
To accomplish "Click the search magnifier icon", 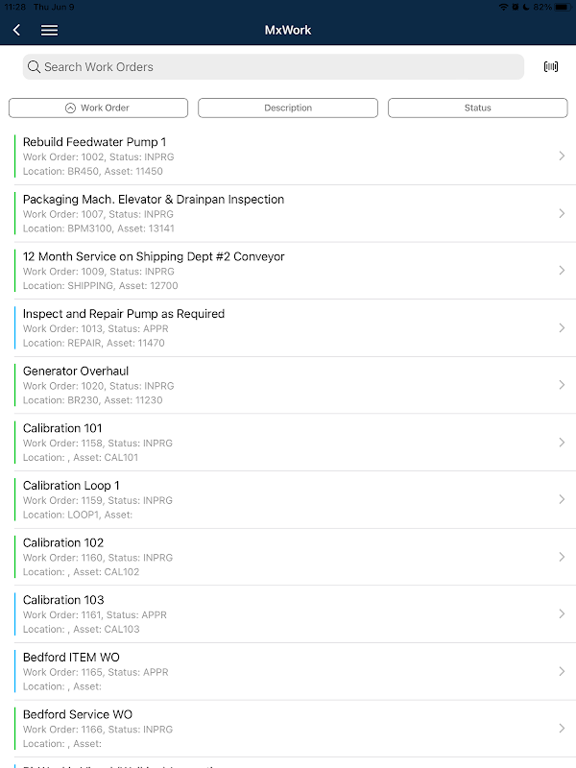I will (34, 66).
